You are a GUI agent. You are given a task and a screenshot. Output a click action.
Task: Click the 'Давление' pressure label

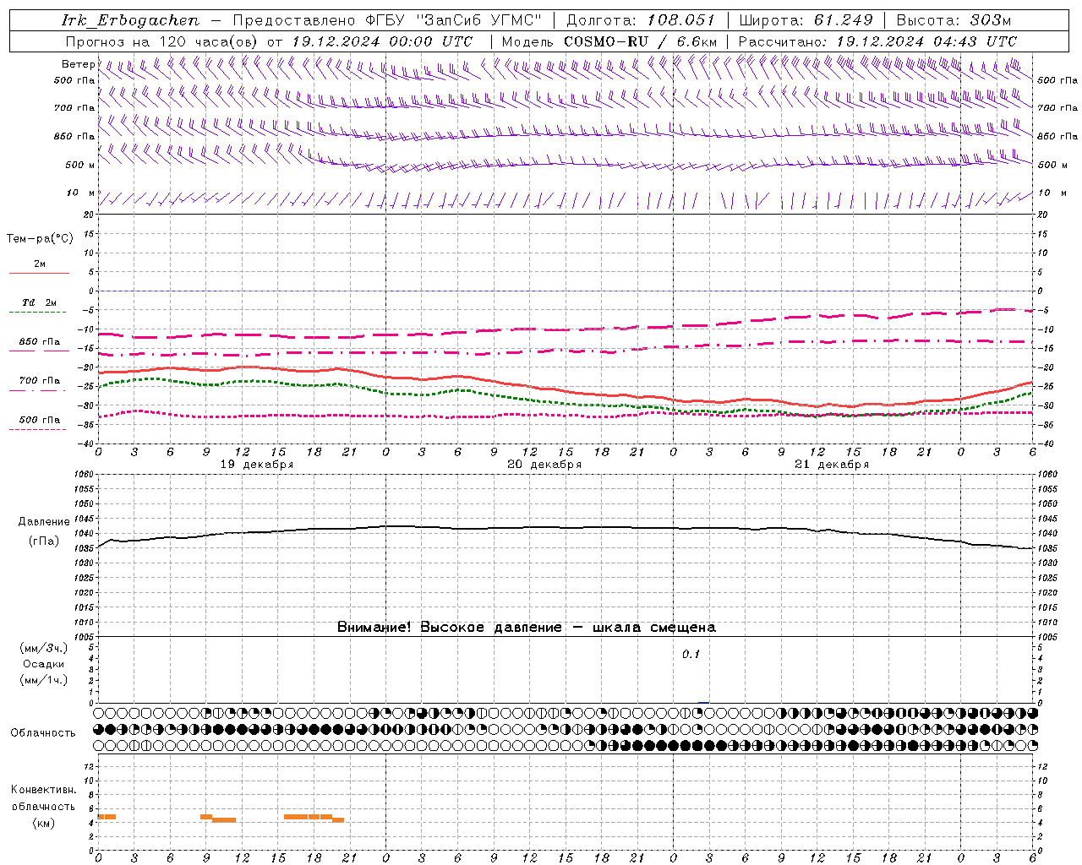click(44, 522)
